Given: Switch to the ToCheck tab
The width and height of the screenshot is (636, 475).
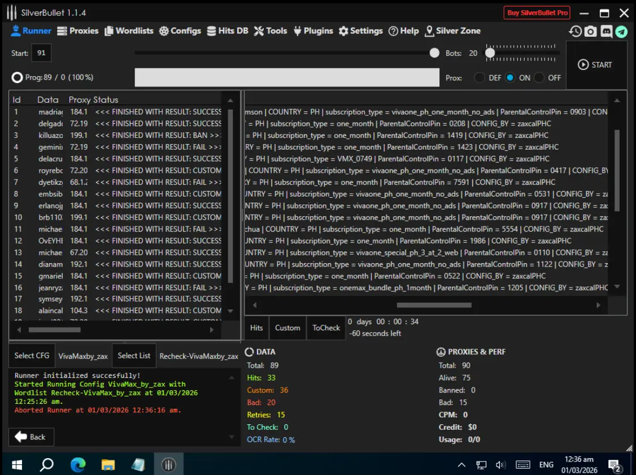Looking at the screenshot, I should point(326,328).
